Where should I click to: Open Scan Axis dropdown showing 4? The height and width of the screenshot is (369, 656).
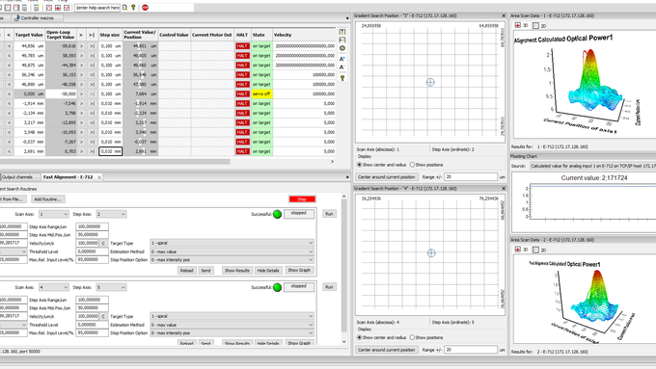pos(54,287)
